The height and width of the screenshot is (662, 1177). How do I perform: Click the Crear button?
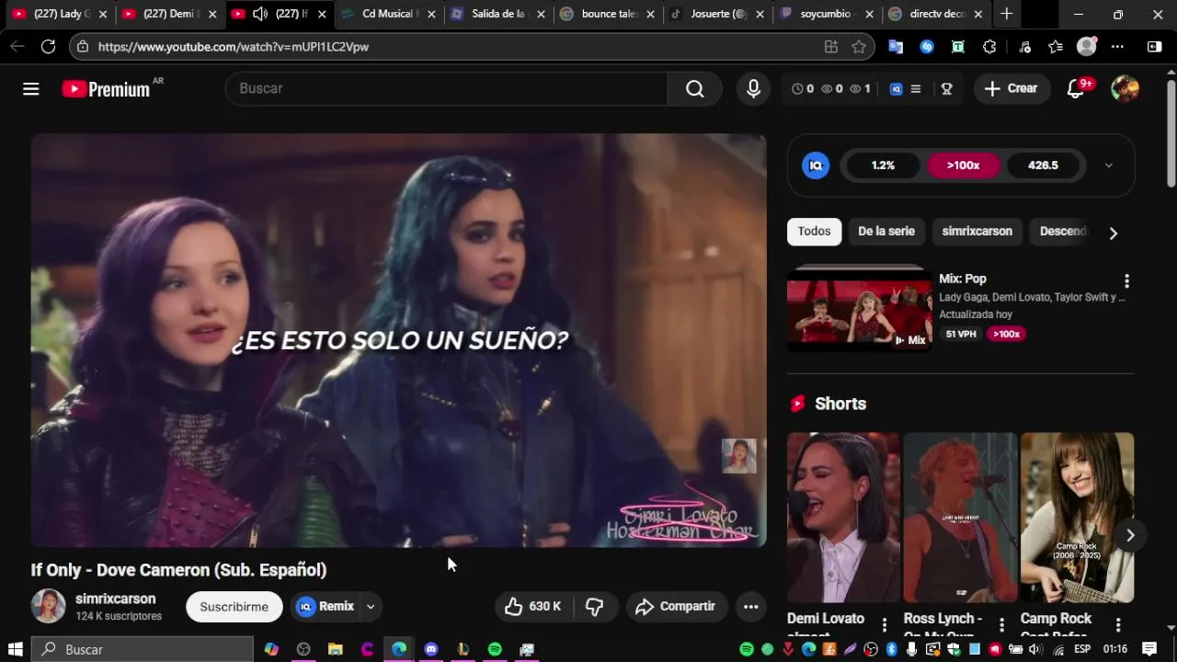click(1011, 88)
